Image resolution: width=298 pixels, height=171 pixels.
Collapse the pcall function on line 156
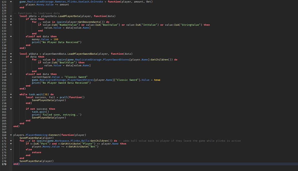(x=10, y=97)
